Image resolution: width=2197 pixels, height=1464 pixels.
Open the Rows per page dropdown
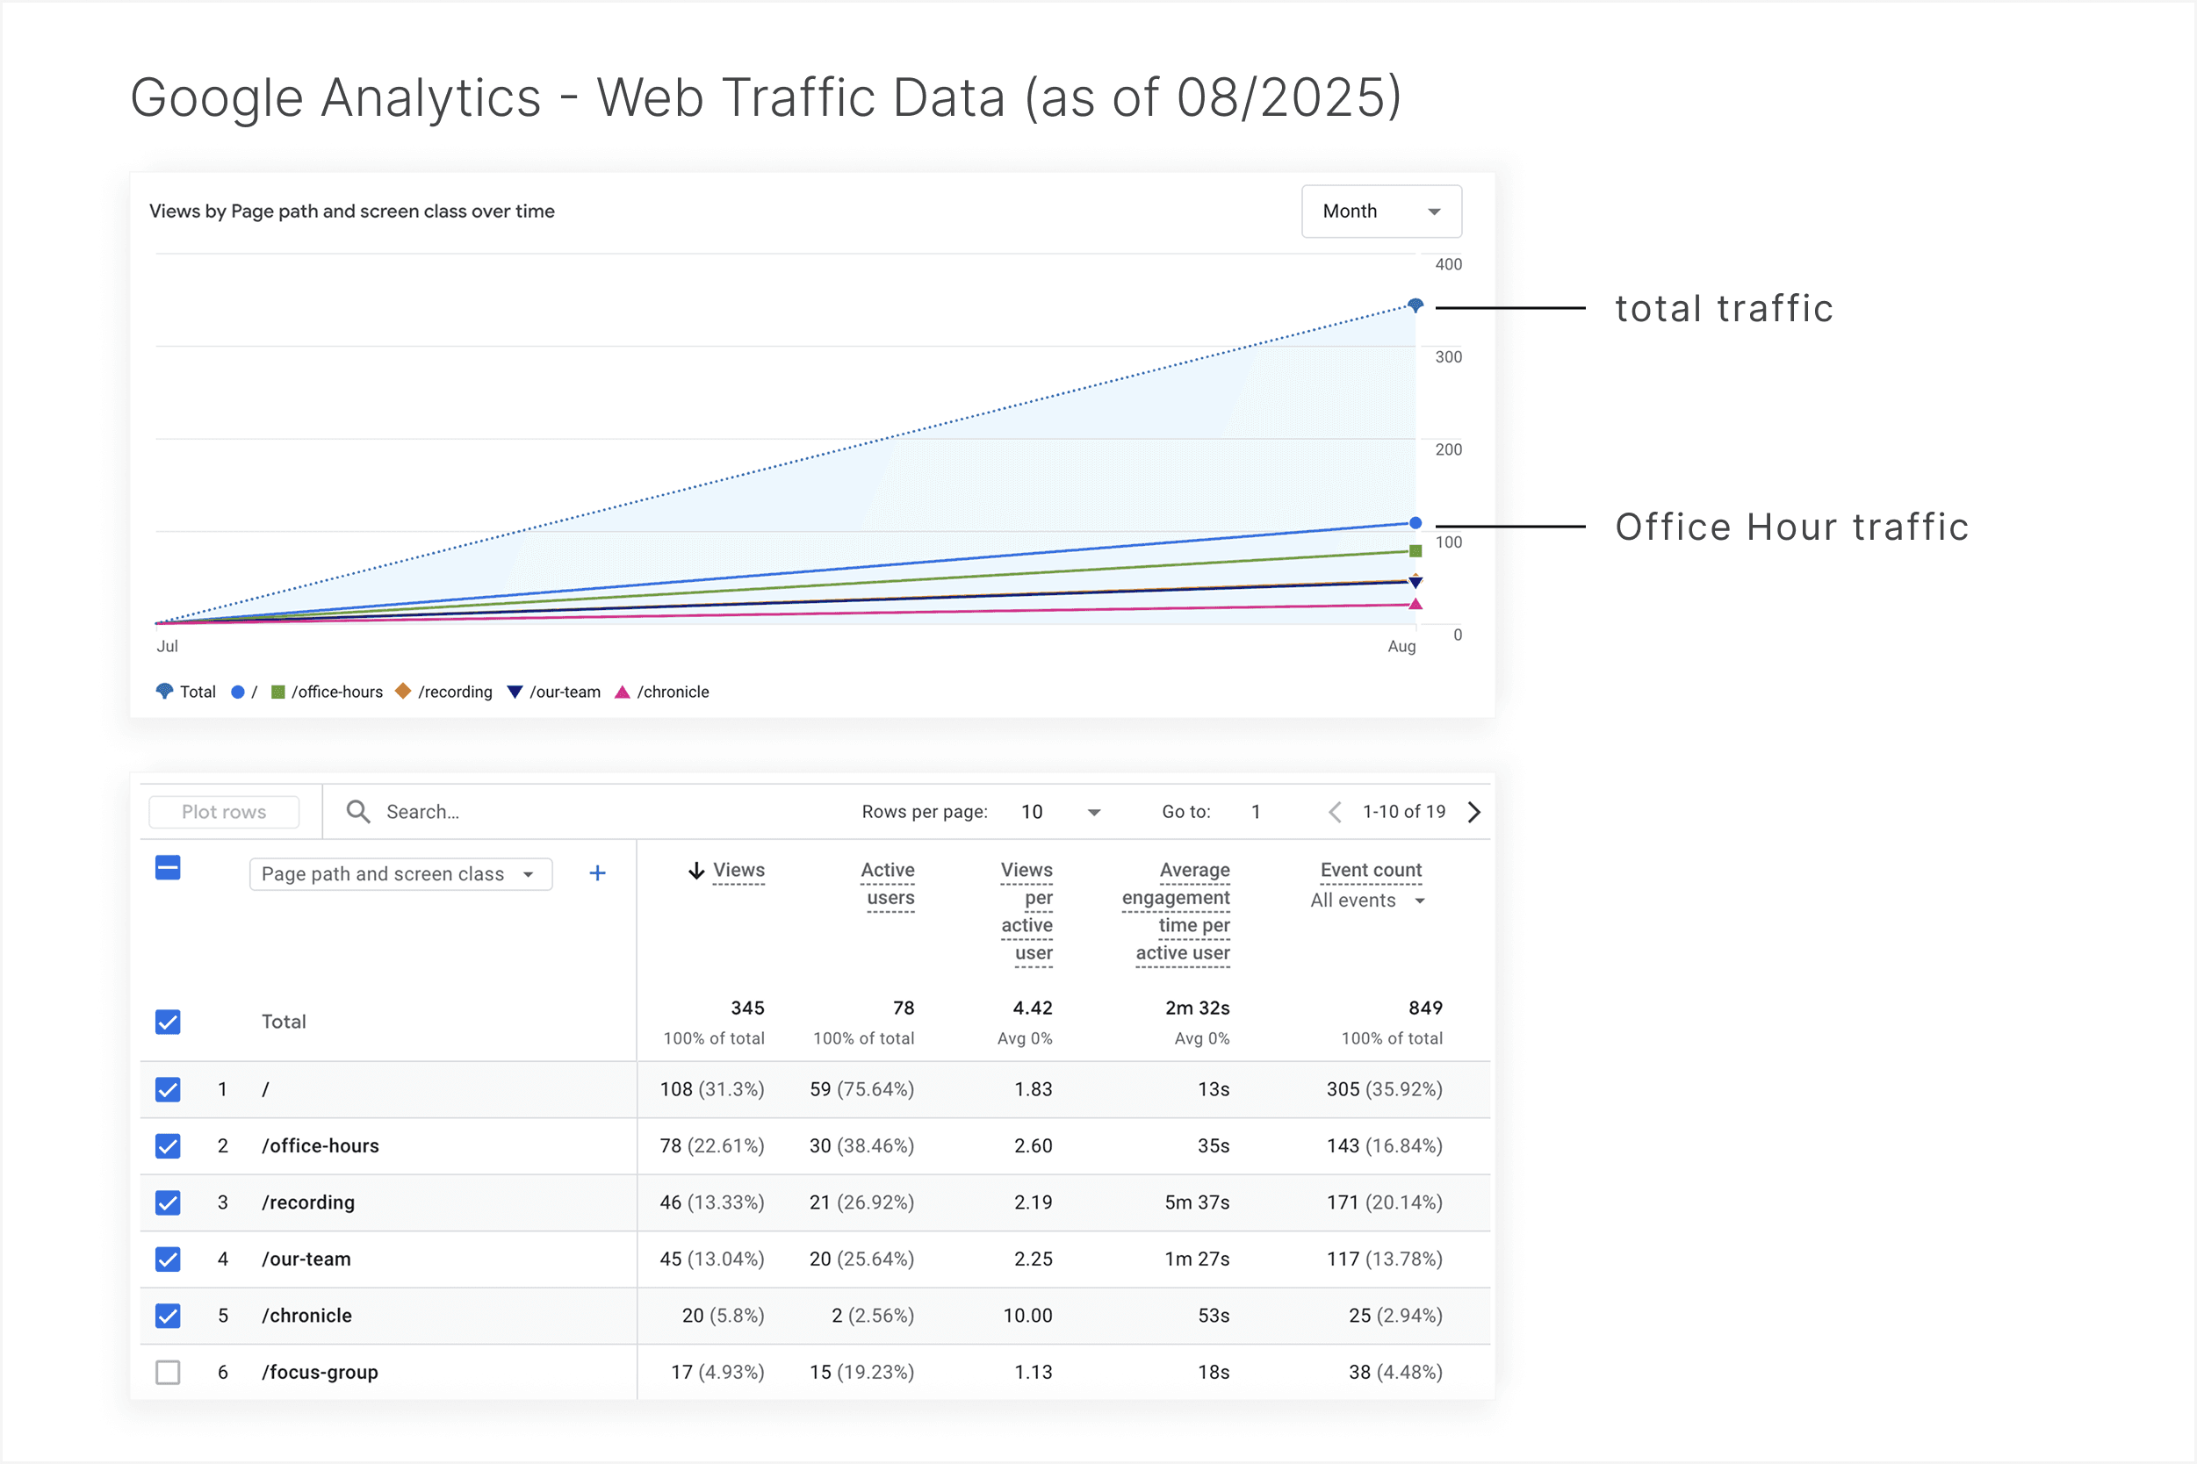pos(1061,811)
